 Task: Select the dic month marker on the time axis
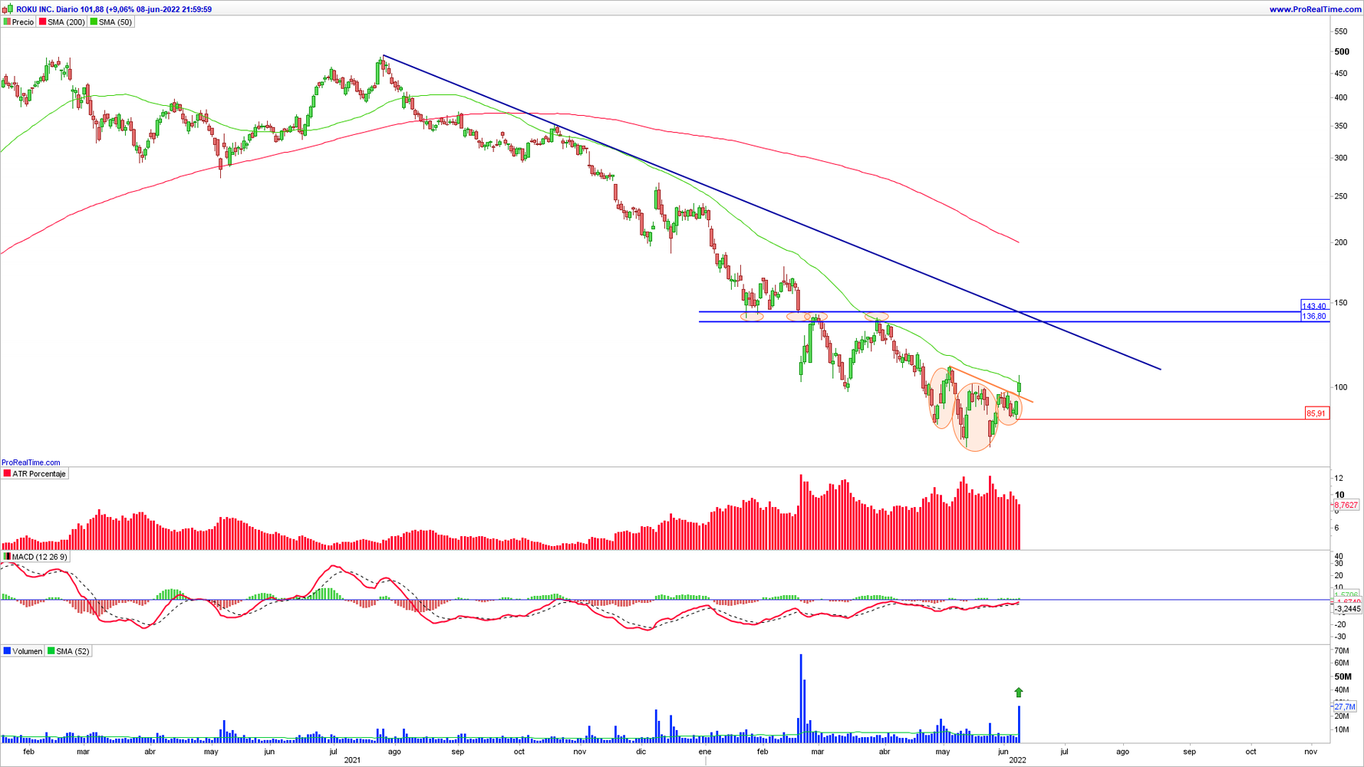641,752
